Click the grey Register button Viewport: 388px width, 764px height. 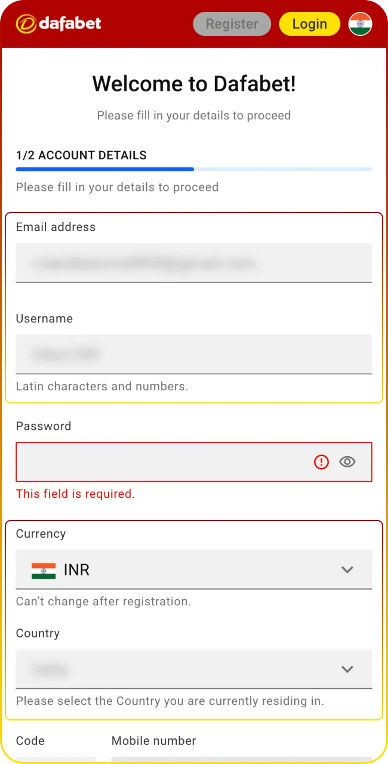click(232, 24)
